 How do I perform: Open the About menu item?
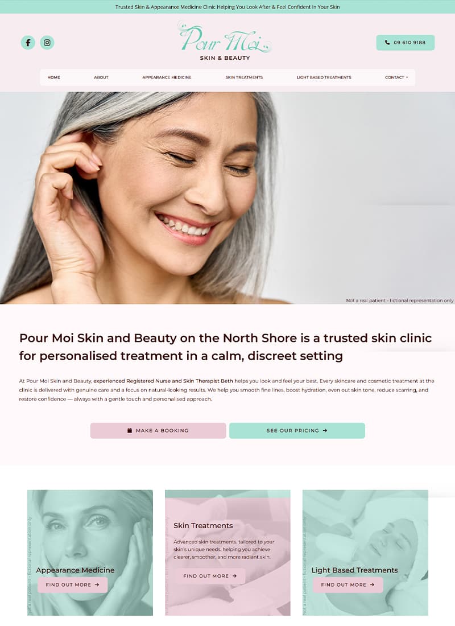point(101,77)
